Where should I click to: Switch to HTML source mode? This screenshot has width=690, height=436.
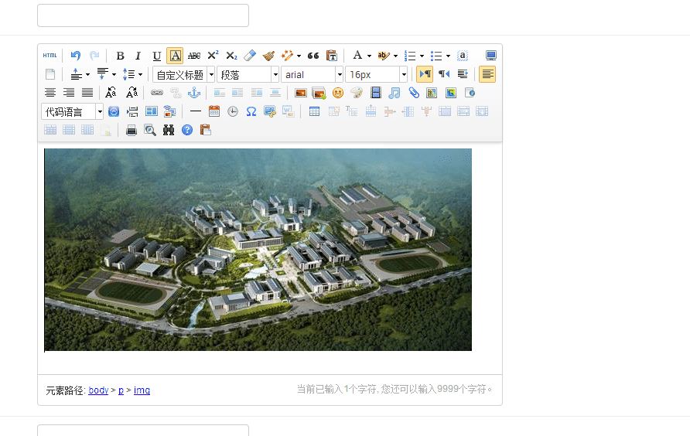[50, 56]
